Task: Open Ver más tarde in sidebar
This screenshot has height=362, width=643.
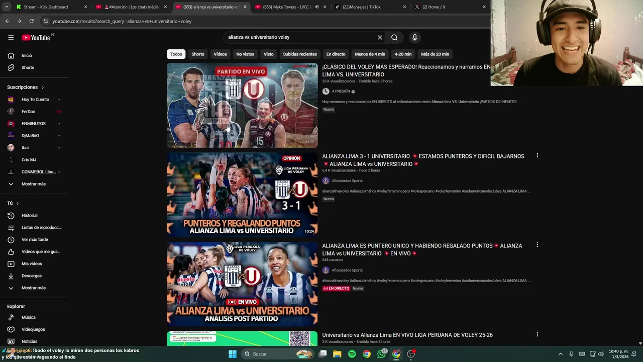Action: pyautogui.click(x=34, y=239)
